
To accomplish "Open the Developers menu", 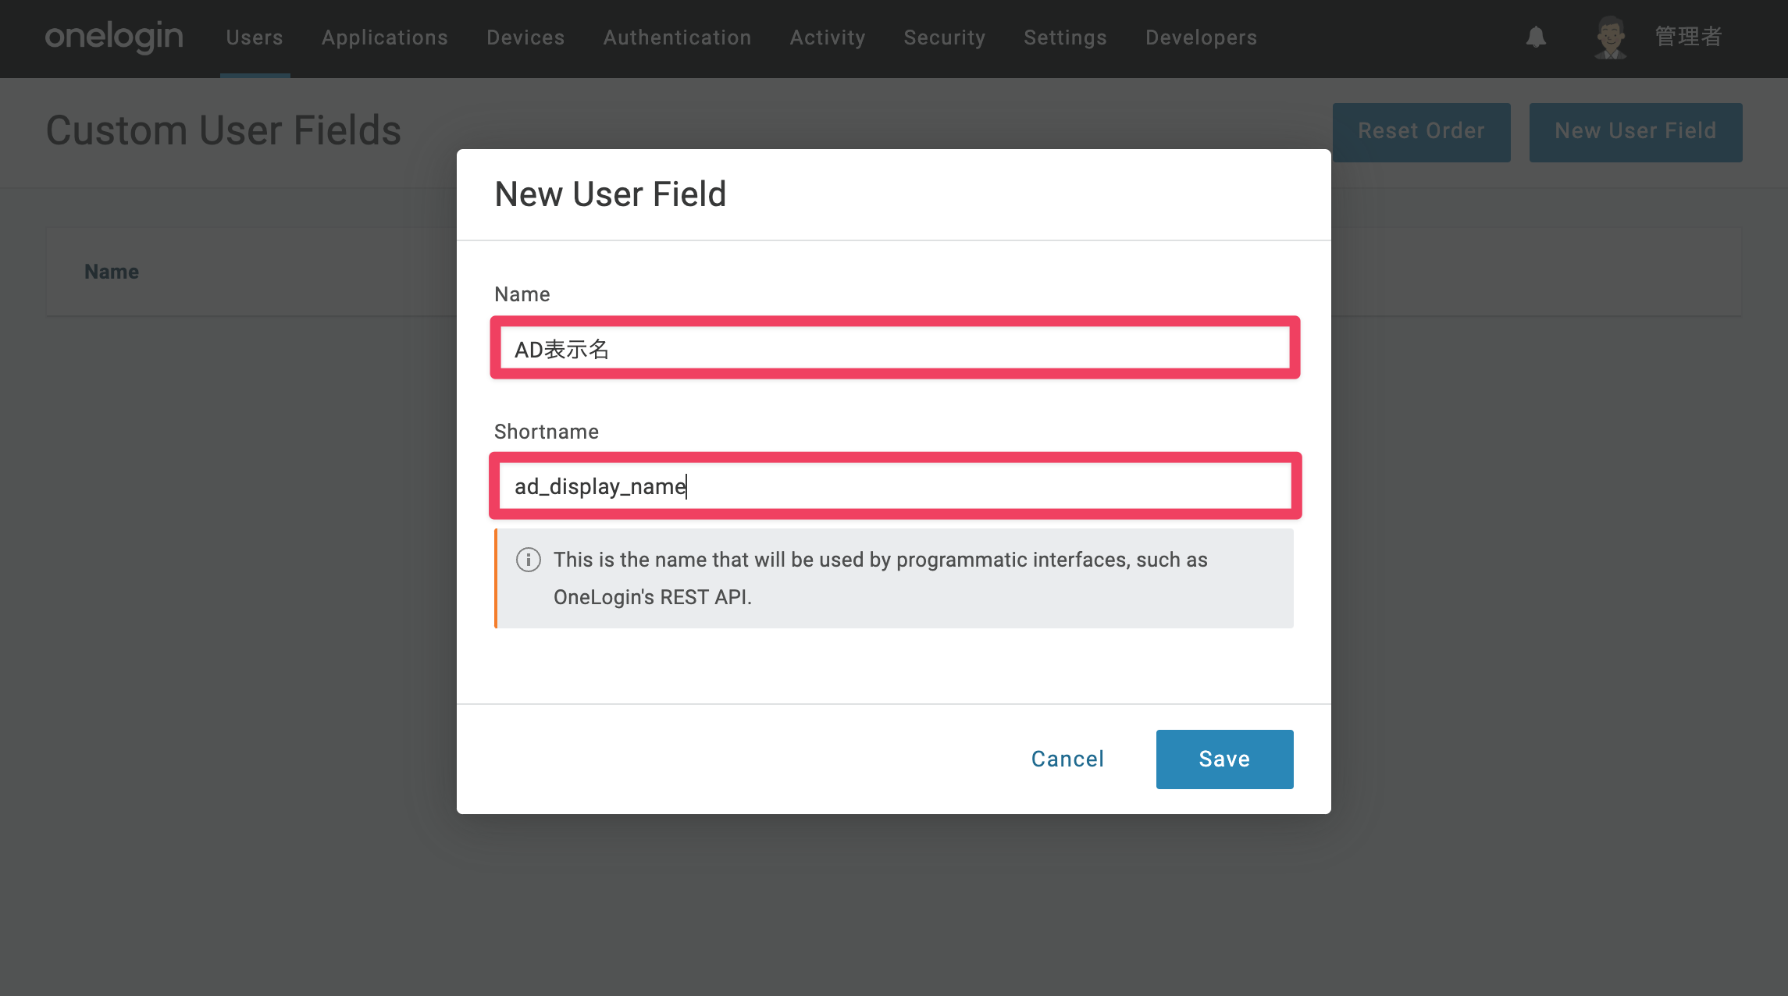I will [x=1201, y=37].
